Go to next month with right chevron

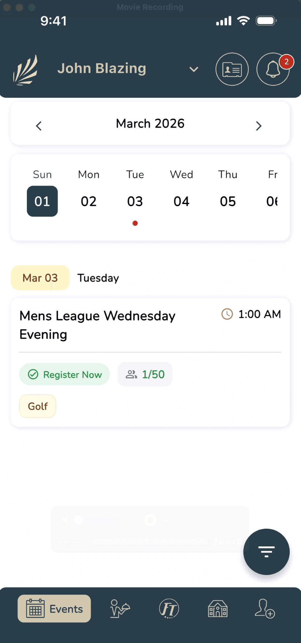[x=259, y=126]
